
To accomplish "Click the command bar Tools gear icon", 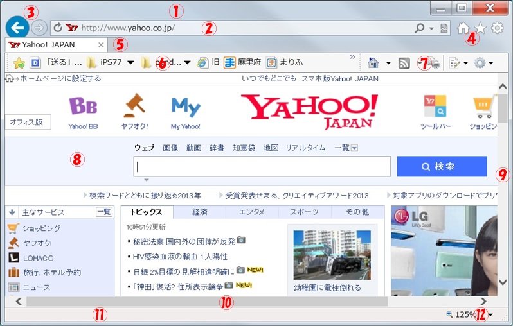I will [x=480, y=63].
